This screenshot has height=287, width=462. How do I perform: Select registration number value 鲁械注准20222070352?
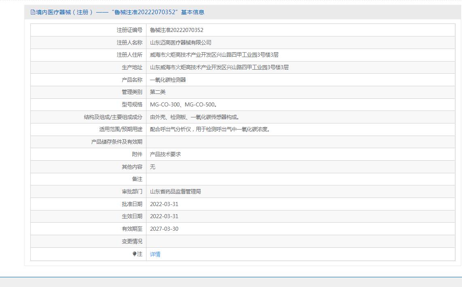176,30
